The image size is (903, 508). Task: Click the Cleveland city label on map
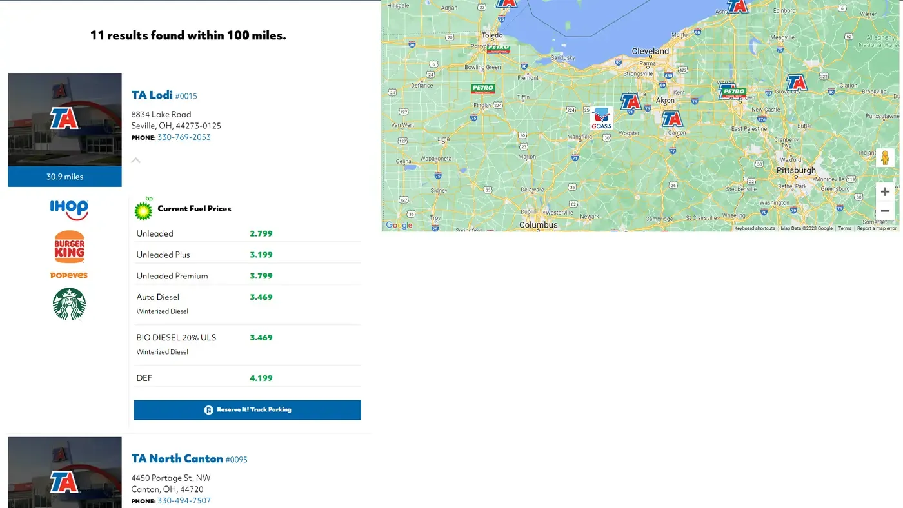[x=650, y=51]
